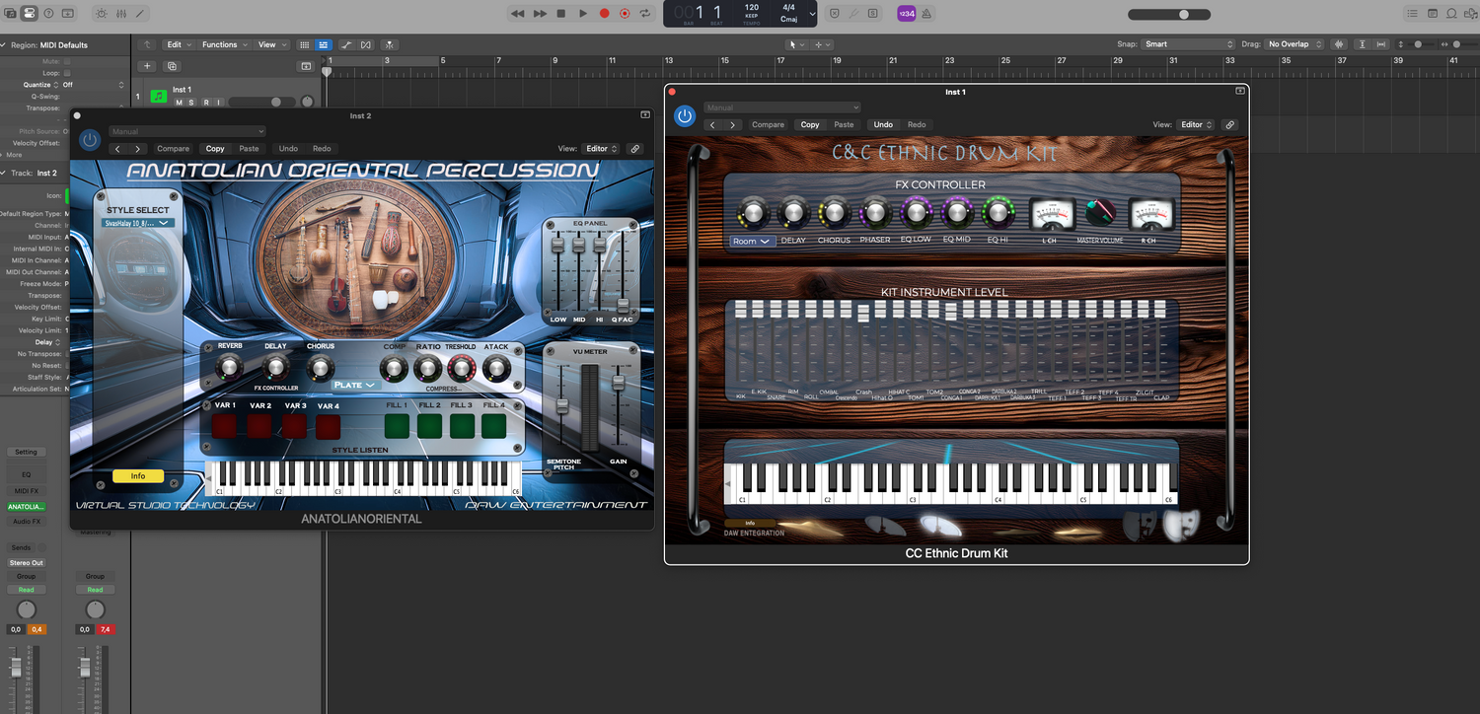The image size is (1480, 714).
Task: Toggle power button in Inst 2 plugin window
Action: coord(90,140)
